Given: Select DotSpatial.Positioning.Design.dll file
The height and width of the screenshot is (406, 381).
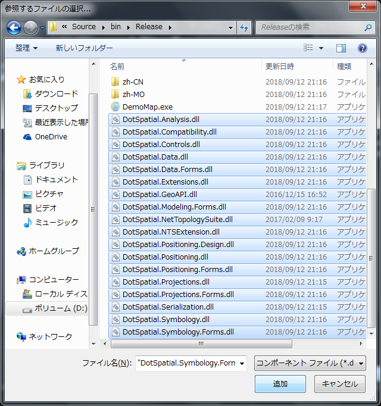Looking at the screenshot, I should (x=238, y=245).
